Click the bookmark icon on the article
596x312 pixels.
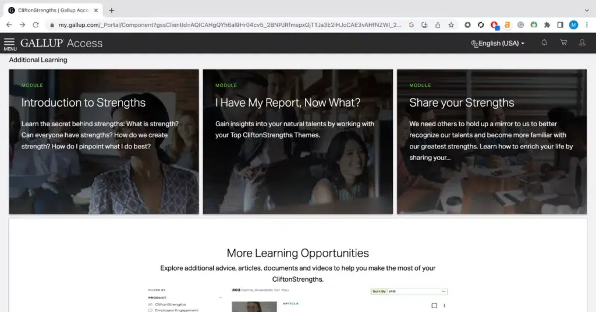(x=434, y=306)
